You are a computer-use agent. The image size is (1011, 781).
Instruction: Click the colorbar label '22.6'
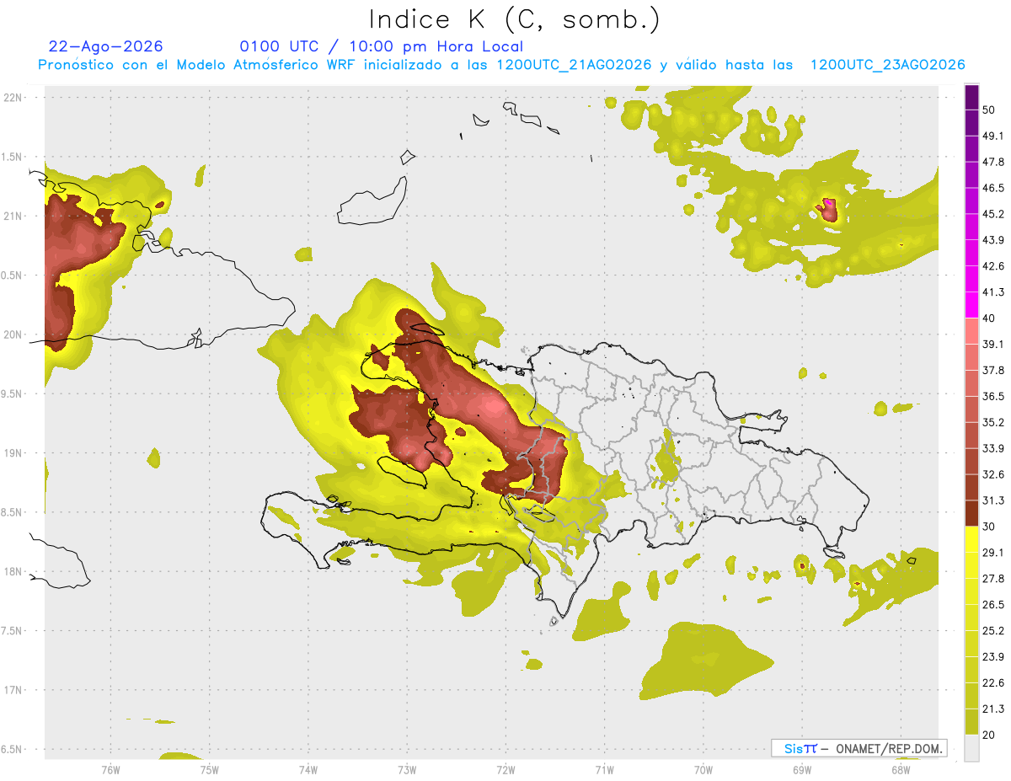click(992, 683)
